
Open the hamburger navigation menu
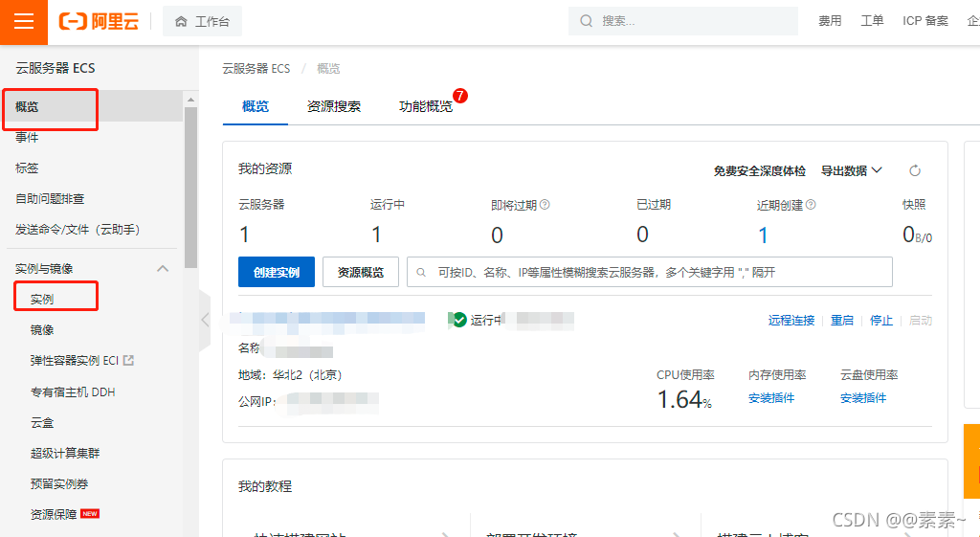[x=24, y=22]
